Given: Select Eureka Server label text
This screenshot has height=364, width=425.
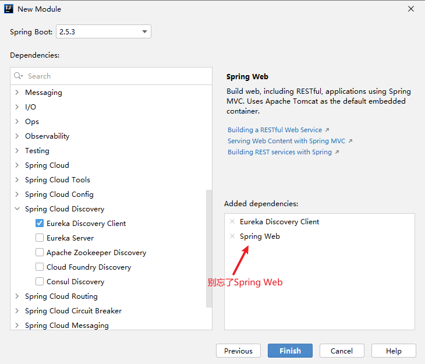Looking at the screenshot, I should [70, 238].
